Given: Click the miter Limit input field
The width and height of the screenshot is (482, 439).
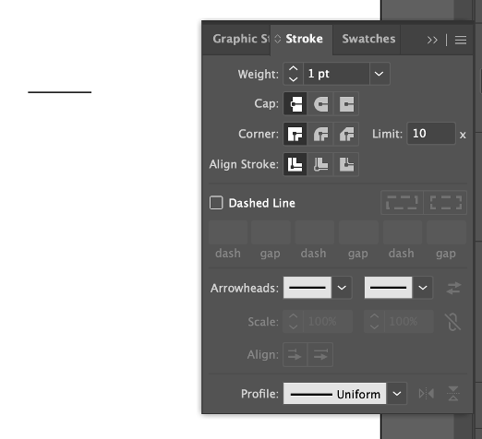Looking at the screenshot, I should (431, 134).
